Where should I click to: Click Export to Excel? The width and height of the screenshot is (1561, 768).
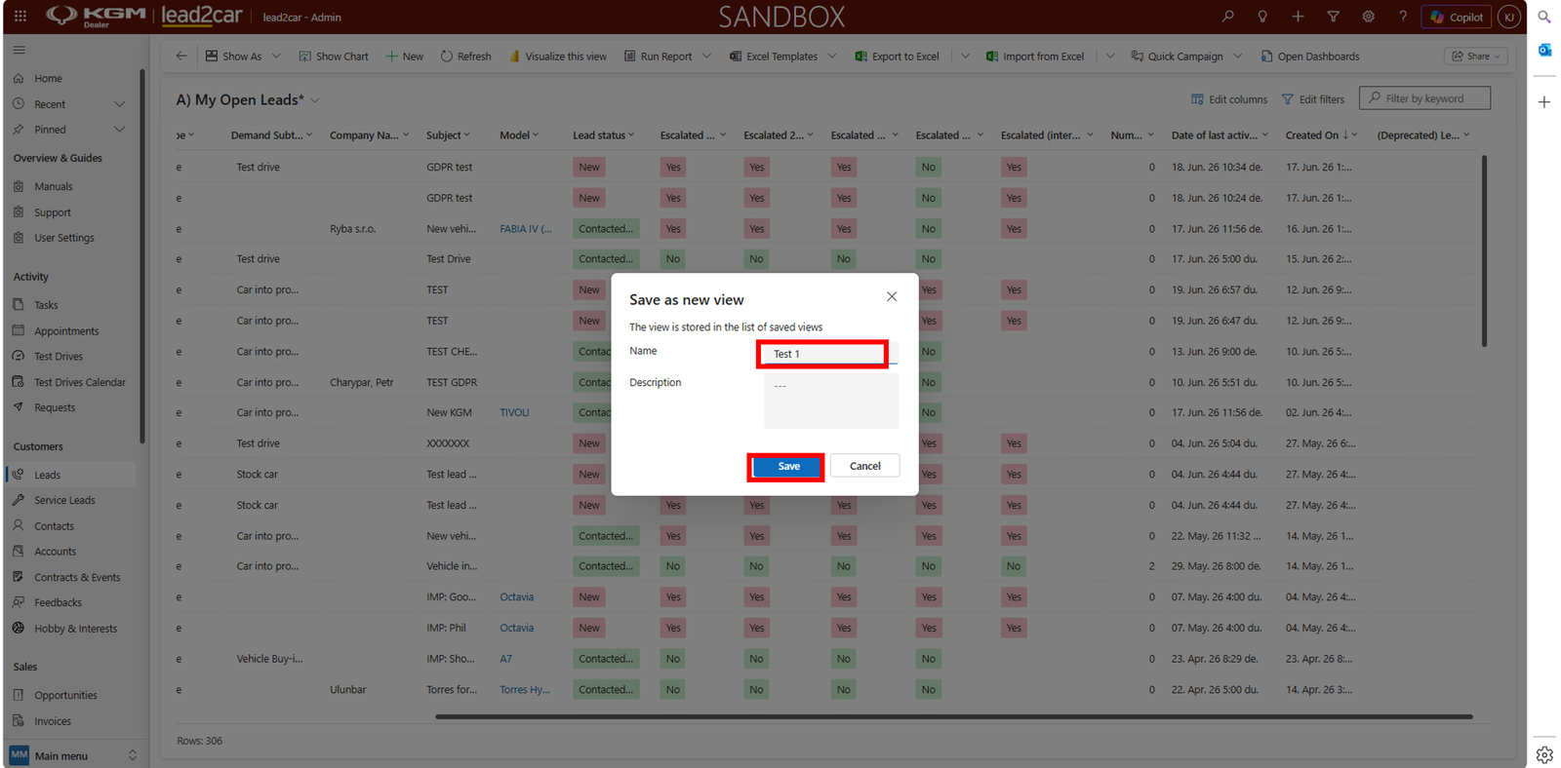(897, 57)
